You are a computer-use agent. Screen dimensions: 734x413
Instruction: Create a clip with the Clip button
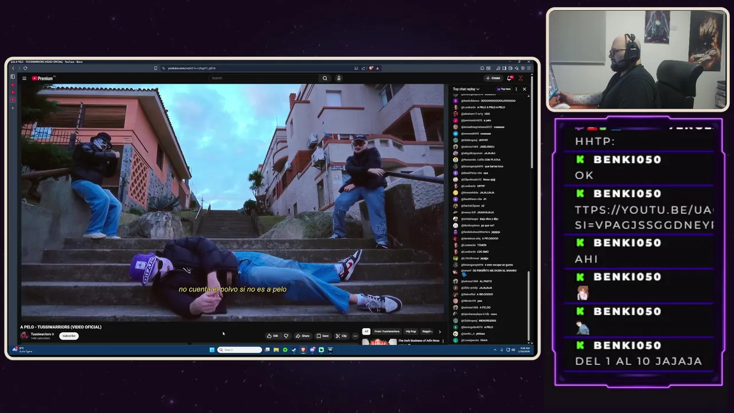coord(341,336)
